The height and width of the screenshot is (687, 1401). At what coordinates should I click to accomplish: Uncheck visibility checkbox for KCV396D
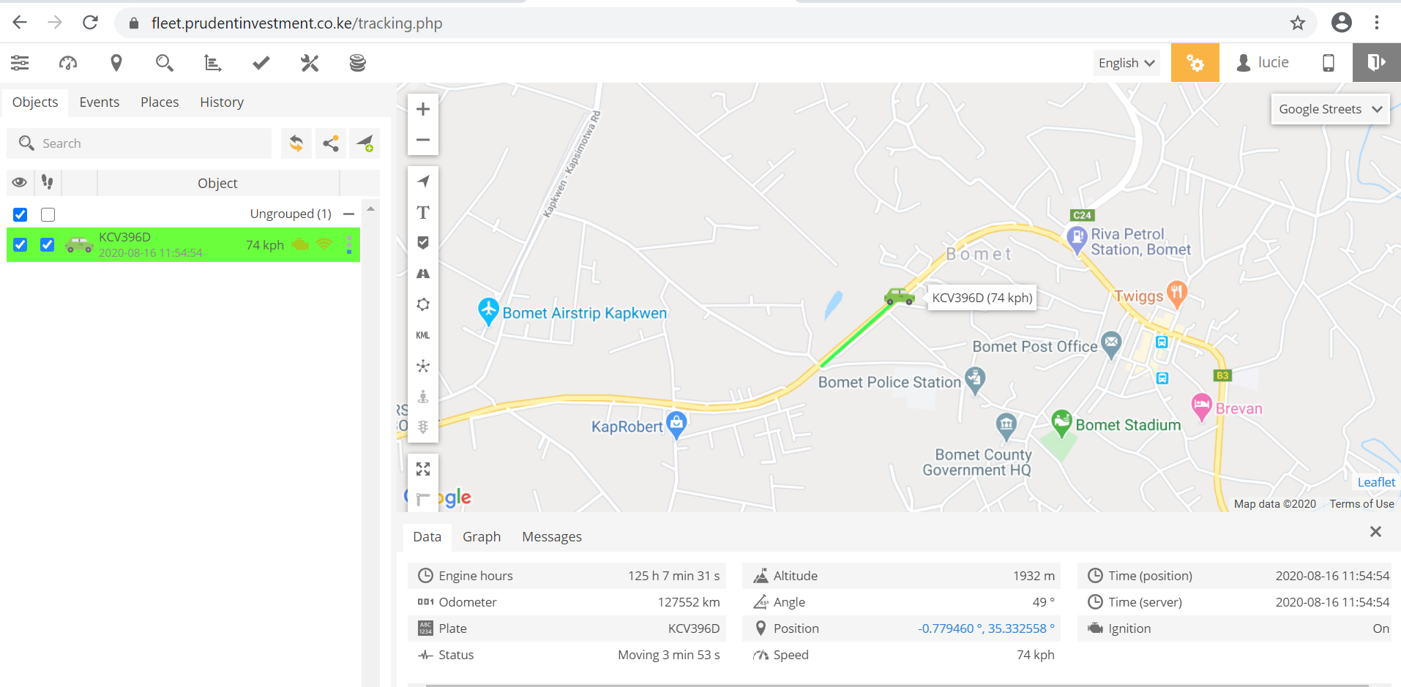tap(20, 245)
